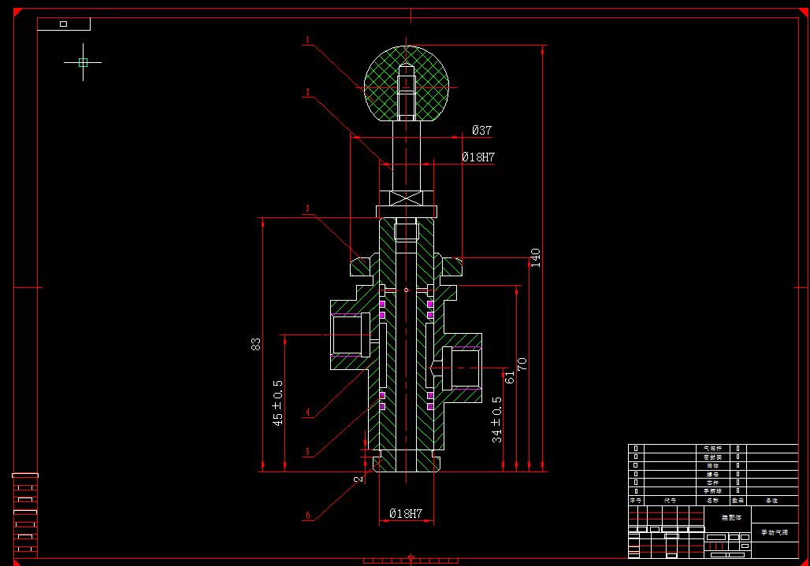Select balloon callout number 1
Screen dimensions: 810x566
307,39
